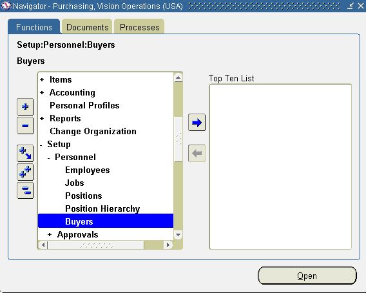The width and height of the screenshot is (366, 293).
Task: Select the Positions function
Action: [x=84, y=196]
